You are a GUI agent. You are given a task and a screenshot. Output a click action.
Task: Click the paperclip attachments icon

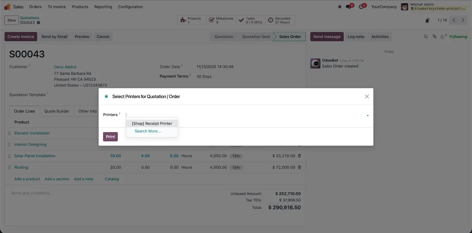pyautogui.click(x=434, y=37)
